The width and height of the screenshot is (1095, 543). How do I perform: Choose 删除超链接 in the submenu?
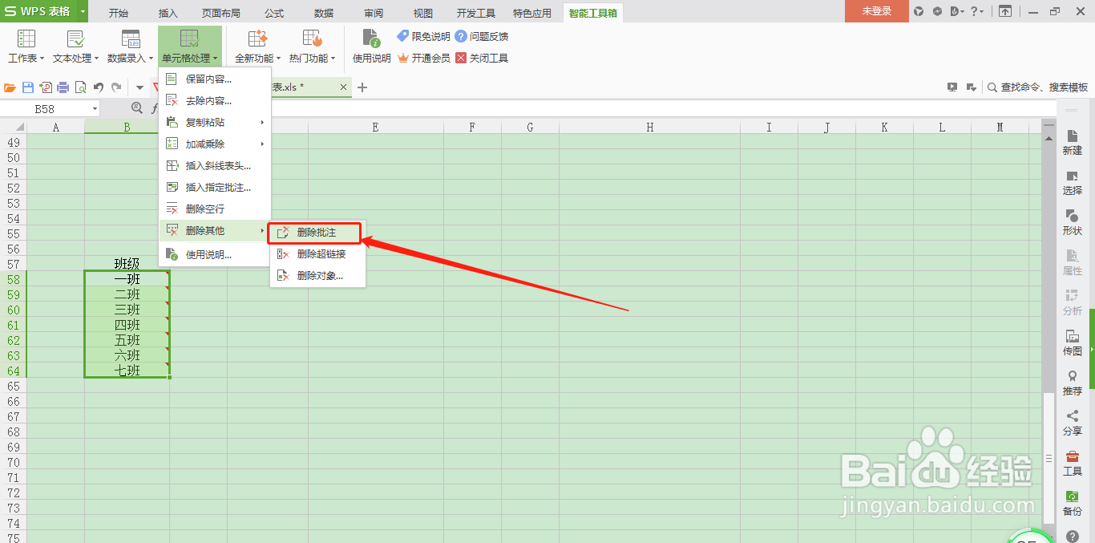click(x=317, y=253)
